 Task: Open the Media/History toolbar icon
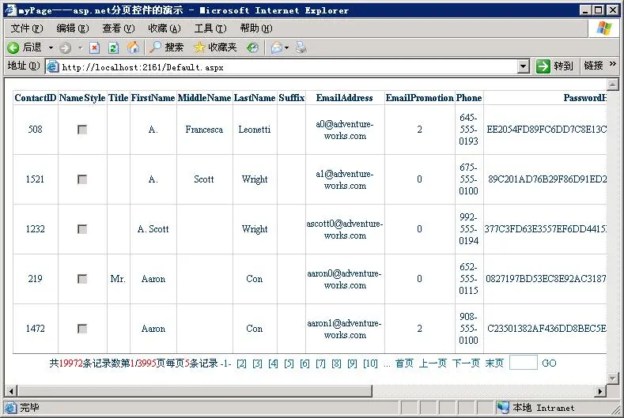coord(253,48)
